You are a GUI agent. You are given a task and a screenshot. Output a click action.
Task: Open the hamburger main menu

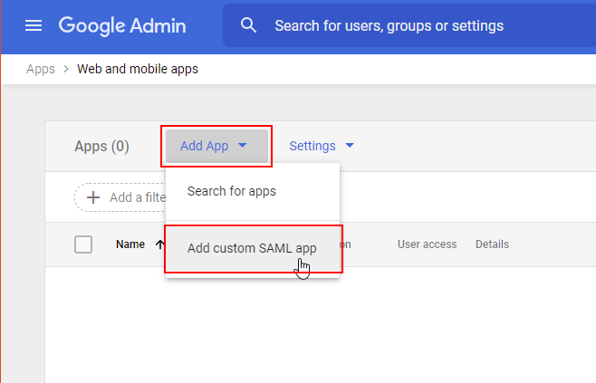coord(34,26)
